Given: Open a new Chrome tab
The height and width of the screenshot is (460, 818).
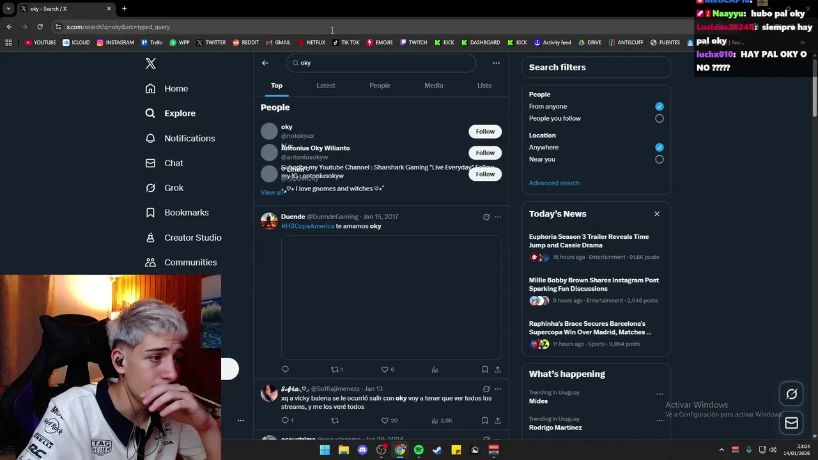Looking at the screenshot, I should pos(124,8).
